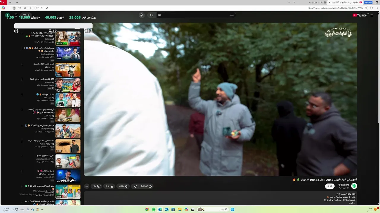Dislike the video with thumbs down
Image resolution: width=380 pixels, height=213 pixels.
point(135,186)
